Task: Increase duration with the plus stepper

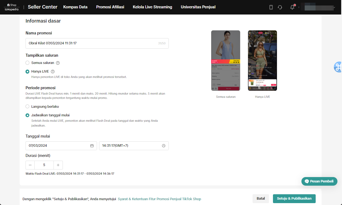Action: click(x=58, y=165)
